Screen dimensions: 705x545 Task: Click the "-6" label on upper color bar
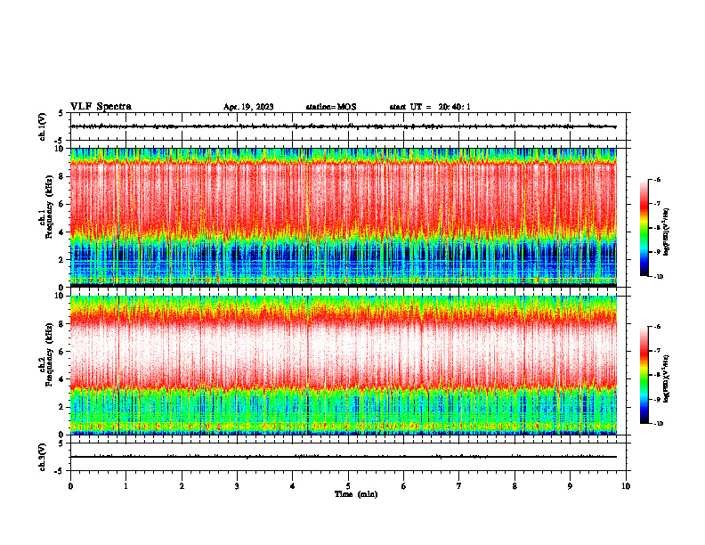click(657, 180)
